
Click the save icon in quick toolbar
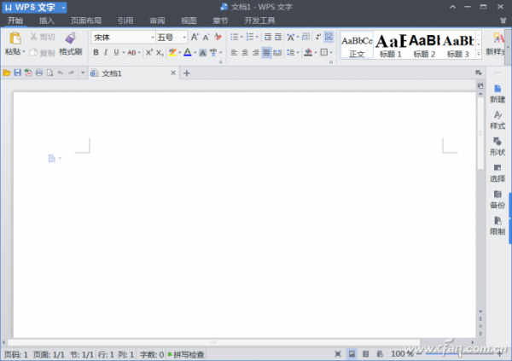[x=17, y=73]
